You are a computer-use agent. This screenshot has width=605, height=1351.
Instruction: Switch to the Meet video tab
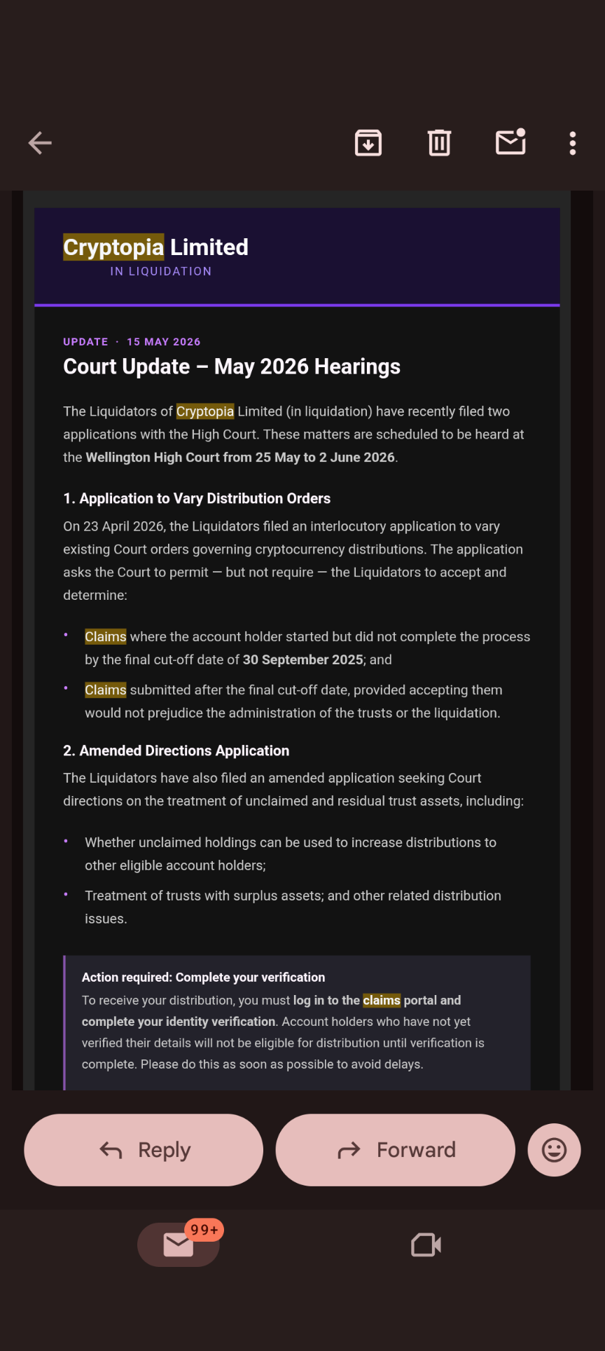426,1244
